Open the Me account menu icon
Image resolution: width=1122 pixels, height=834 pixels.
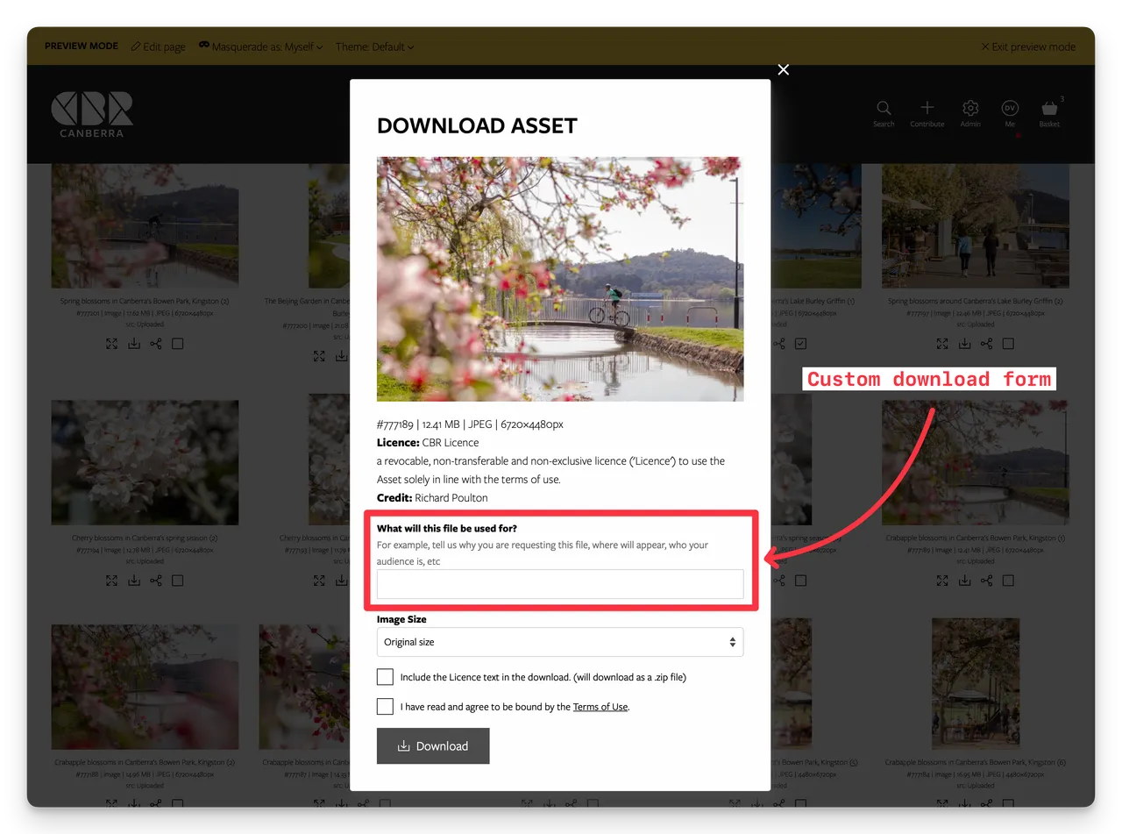(x=1010, y=110)
